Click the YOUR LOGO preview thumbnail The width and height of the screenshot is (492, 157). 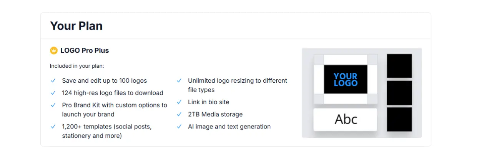tap(346, 79)
